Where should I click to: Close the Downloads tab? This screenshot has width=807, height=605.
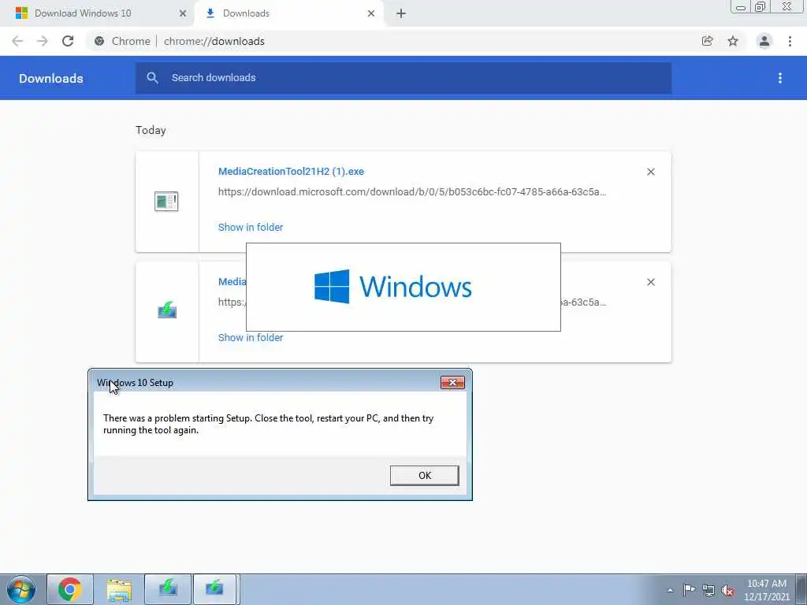tap(371, 13)
